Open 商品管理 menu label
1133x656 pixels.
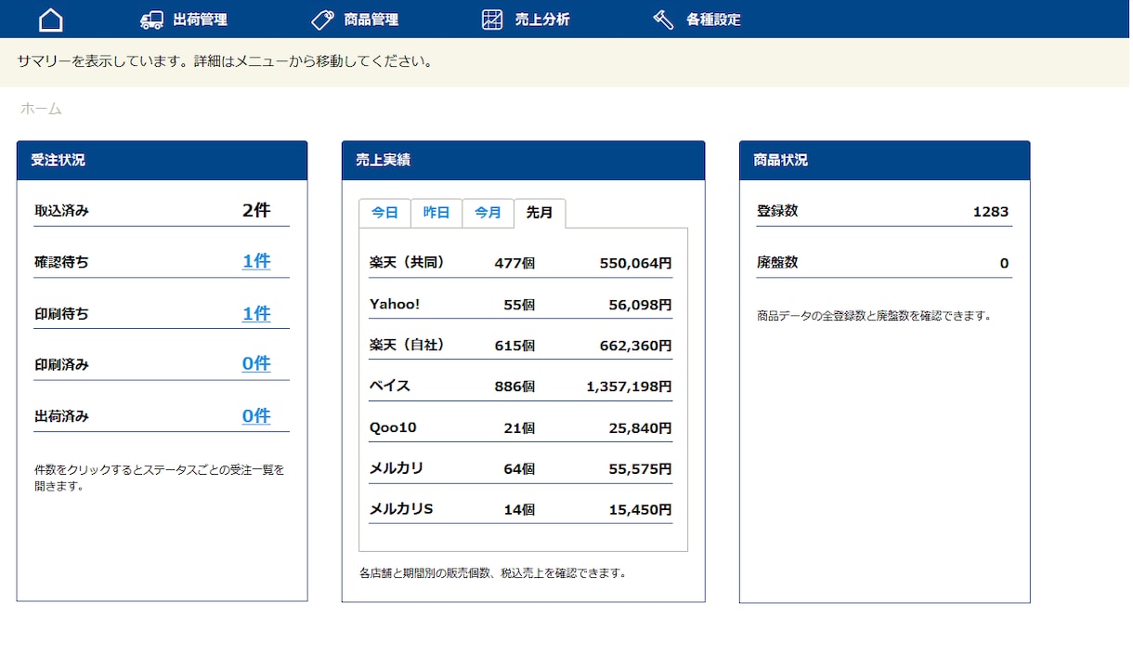[371, 20]
